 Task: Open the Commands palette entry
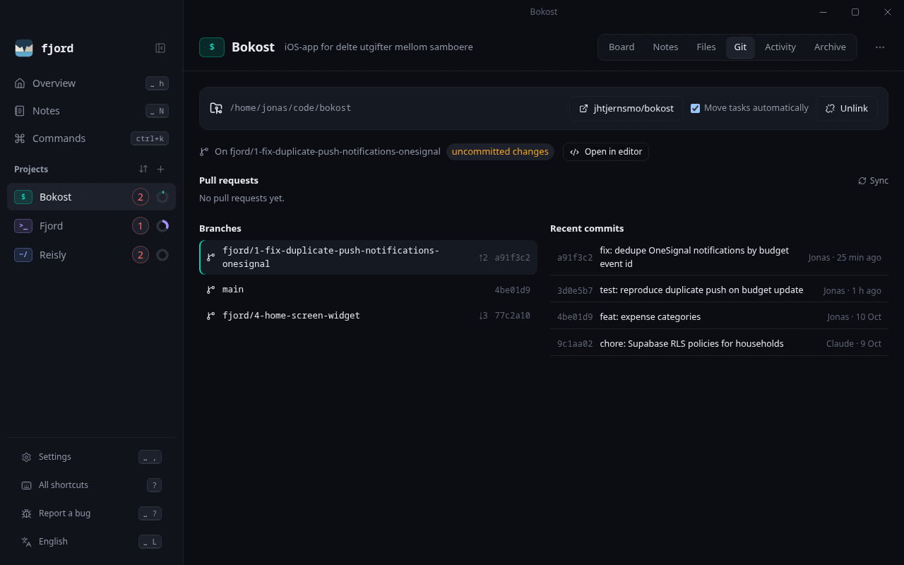tap(91, 138)
